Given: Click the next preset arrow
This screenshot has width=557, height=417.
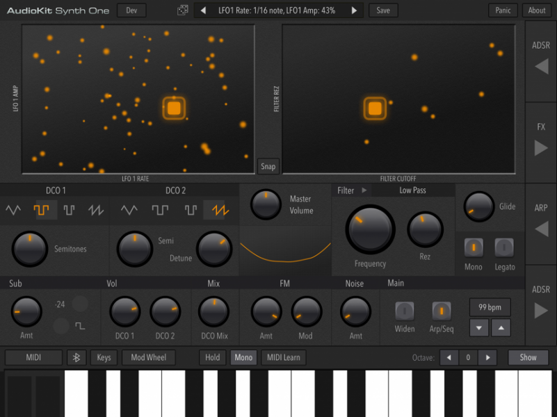Looking at the screenshot, I should [355, 10].
